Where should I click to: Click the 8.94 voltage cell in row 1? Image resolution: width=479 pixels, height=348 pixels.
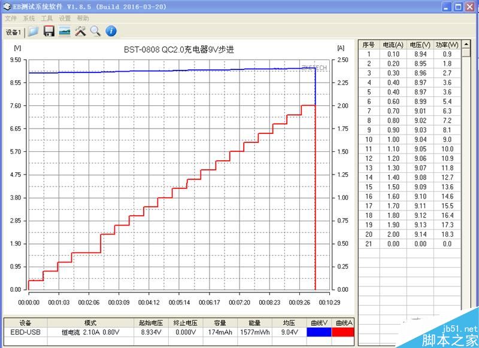pos(420,54)
